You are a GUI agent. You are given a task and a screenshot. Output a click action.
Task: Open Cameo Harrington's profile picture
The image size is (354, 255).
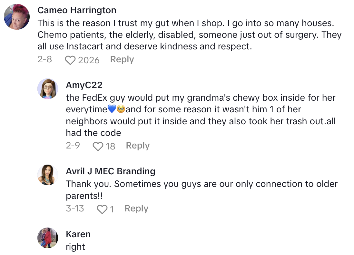[x=17, y=17]
